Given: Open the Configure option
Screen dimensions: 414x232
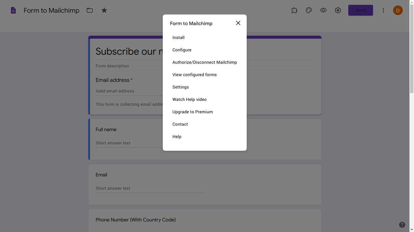Looking at the screenshot, I should click(182, 50).
